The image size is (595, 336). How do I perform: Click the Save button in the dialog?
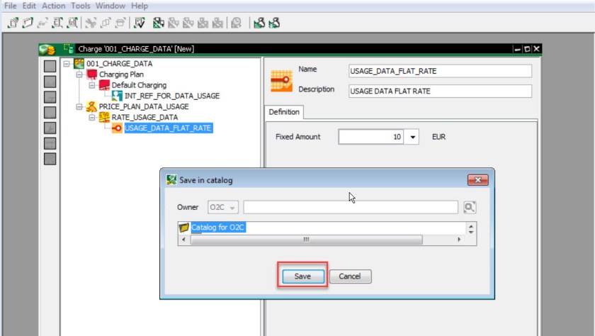(x=303, y=276)
